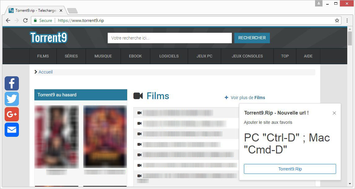355x189 pixels.
Task: Open the FILMS menu
Action: 43,56
